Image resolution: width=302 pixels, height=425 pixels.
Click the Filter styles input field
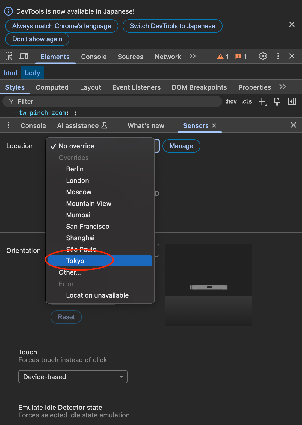point(112,102)
